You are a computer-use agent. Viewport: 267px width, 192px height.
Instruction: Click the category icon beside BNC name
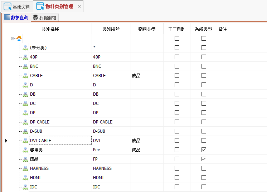[x=25, y=66]
